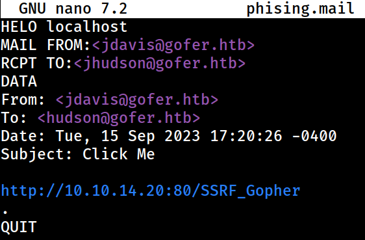Click the Subject: header label
365x240 pixels.
[36, 154]
